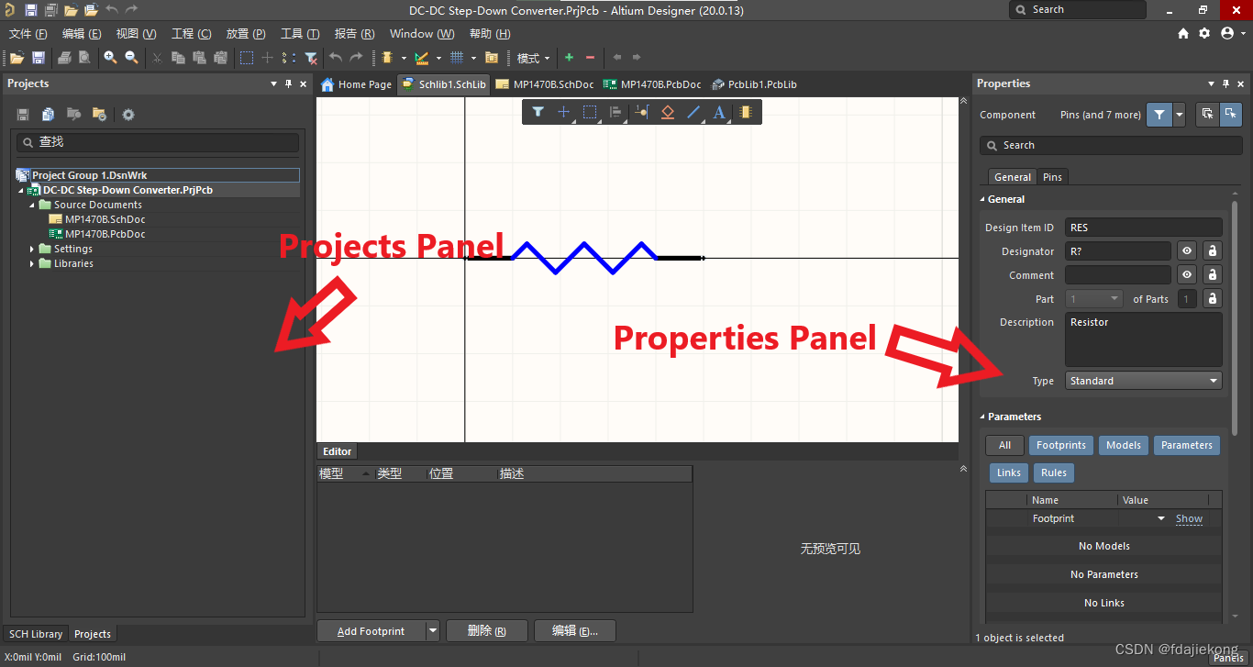Screen dimensions: 1253x667
Task: Click the Panels button in status bar
Action: coord(1228,657)
